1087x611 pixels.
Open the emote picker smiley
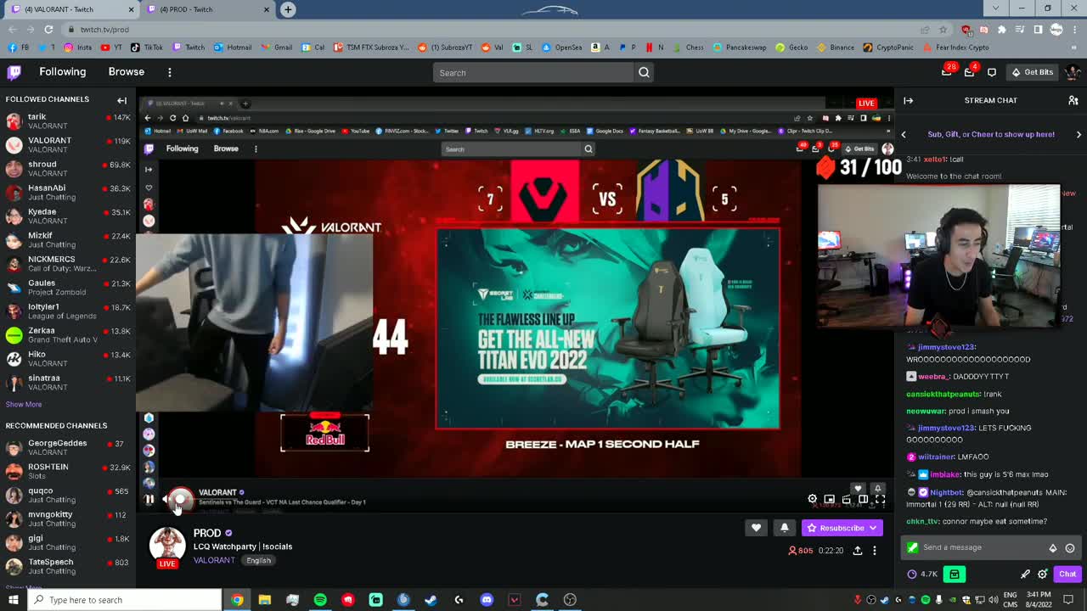point(1070,548)
